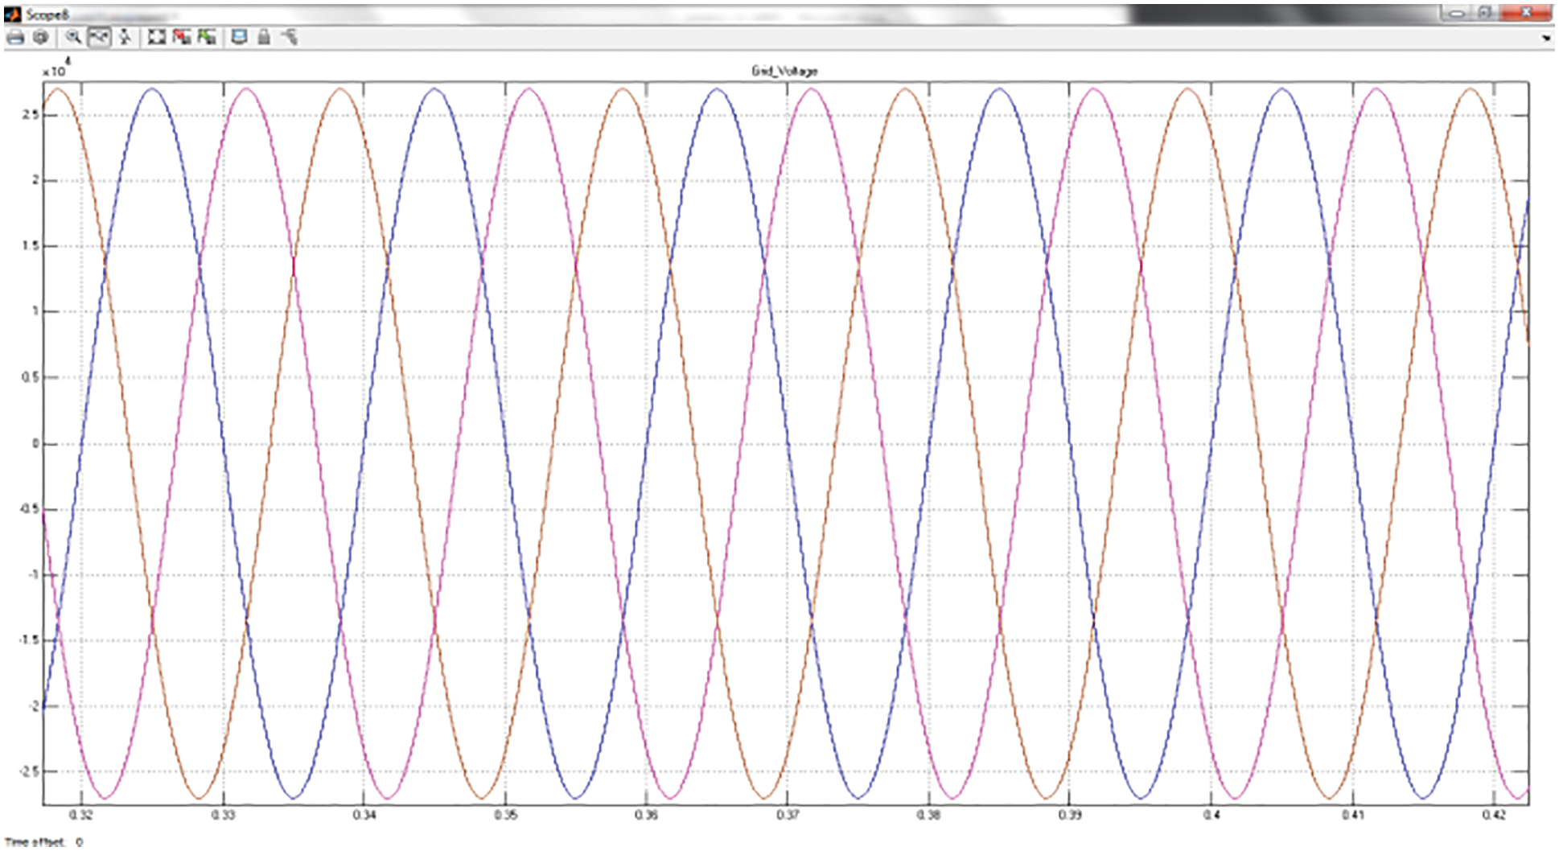Activate the Zoom X-axis tool
This screenshot has height=851, width=1559.
pos(99,37)
